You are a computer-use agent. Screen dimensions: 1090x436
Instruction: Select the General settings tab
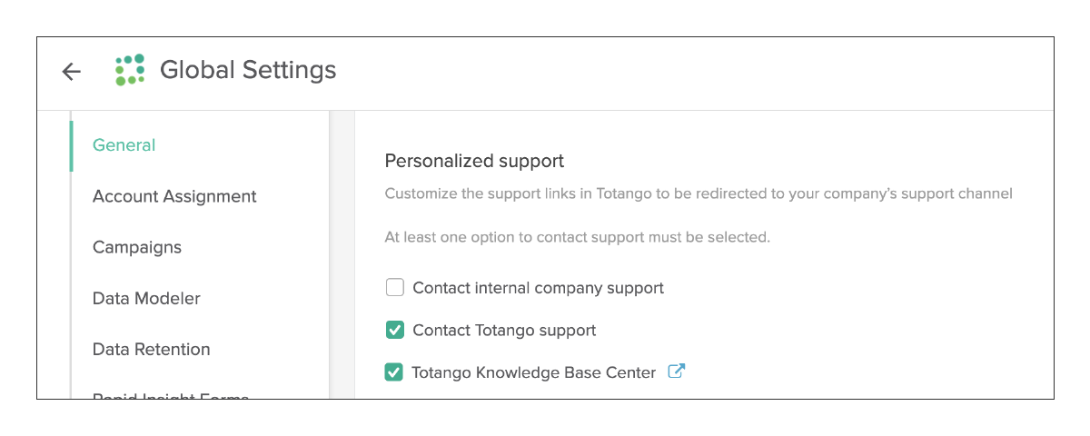pos(124,145)
